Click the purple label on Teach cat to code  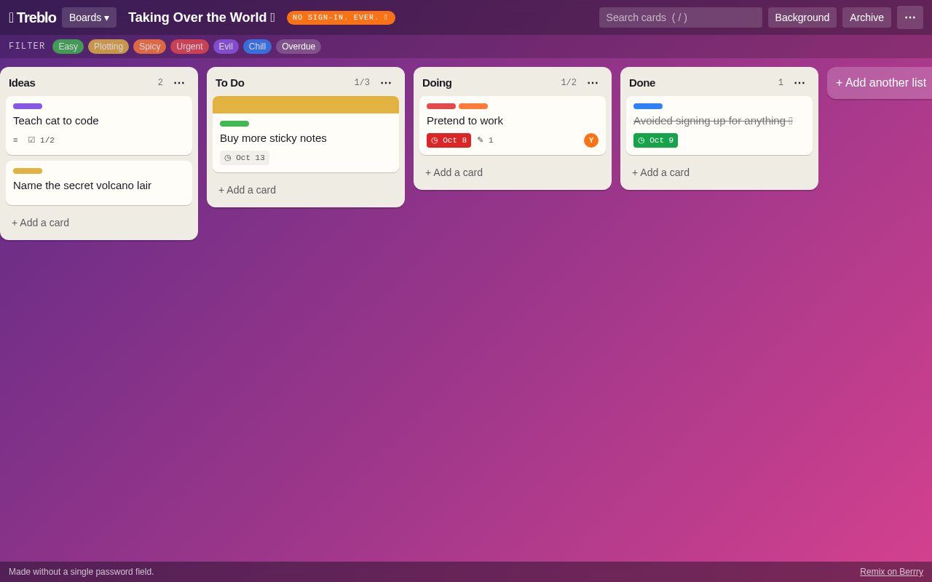pos(28,106)
